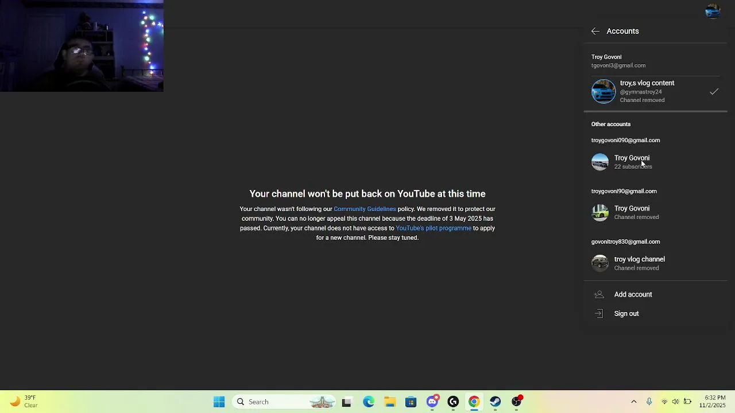The image size is (735, 413).
Task: Open Discord from the taskbar
Action: (432, 402)
